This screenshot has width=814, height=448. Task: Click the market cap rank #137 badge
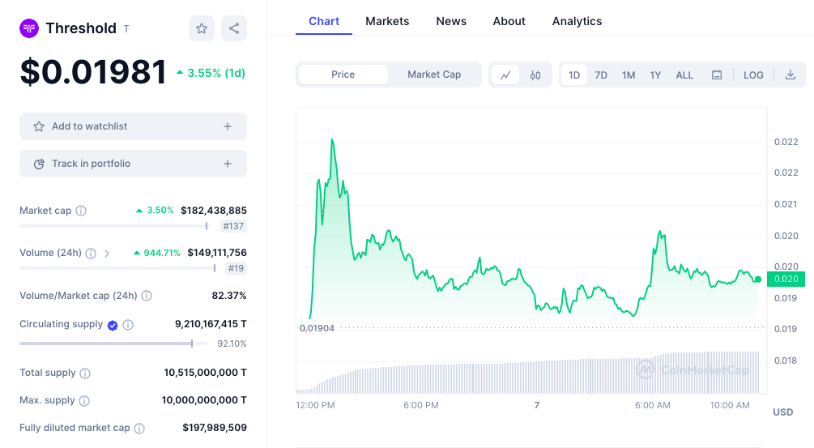[x=233, y=226]
